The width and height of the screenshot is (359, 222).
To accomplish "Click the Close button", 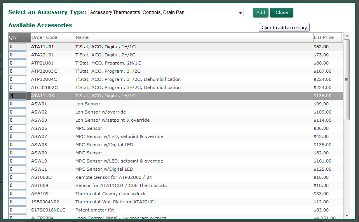I will coord(281,12).
